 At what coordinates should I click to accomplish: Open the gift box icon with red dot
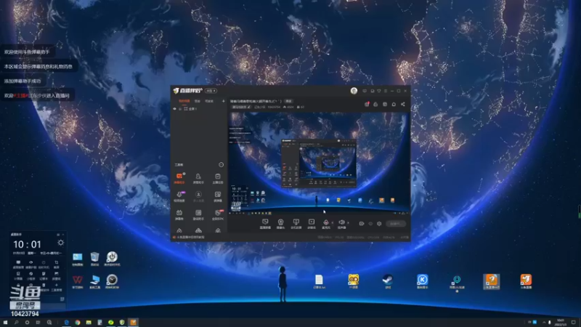click(367, 104)
